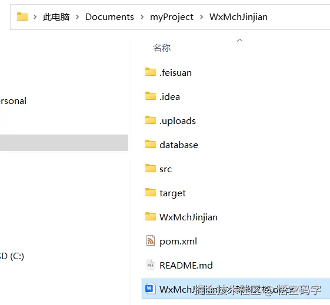Click WxMchJinjian in the breadcrumb path
Screen dimensions: 330x305
click(238, 17)
